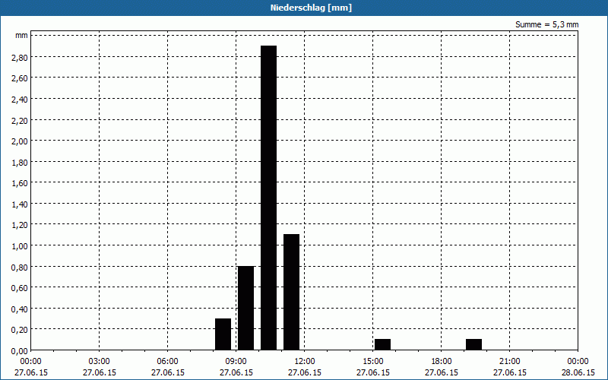Click the 0,80 mm bar after 09:00
The image size is (608, 380).
(x=245, y=308)
